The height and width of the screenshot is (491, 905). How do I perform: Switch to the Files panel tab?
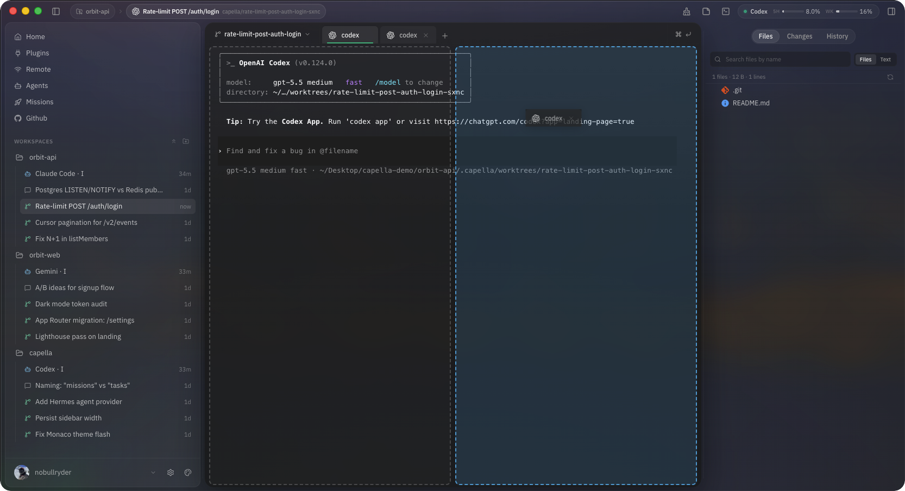tap(765, 36)
